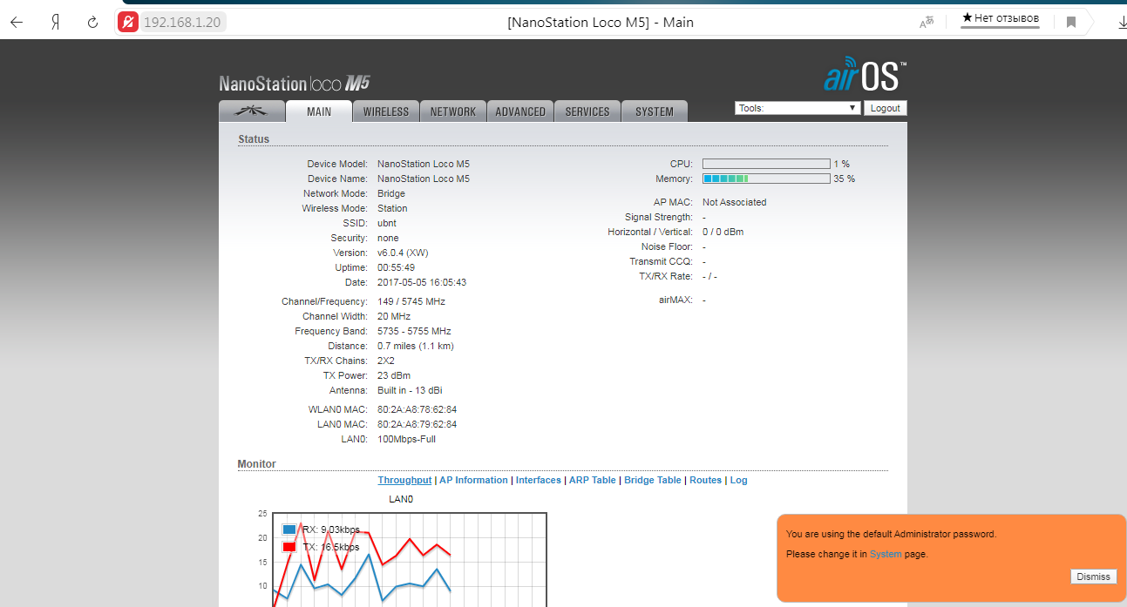Select the WLAN0 MAC value 80:2A:A8:78:62:84
The image size is (1127, 607).
click(418, 409)
